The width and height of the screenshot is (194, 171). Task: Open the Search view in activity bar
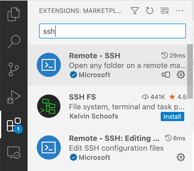[14, 42]
